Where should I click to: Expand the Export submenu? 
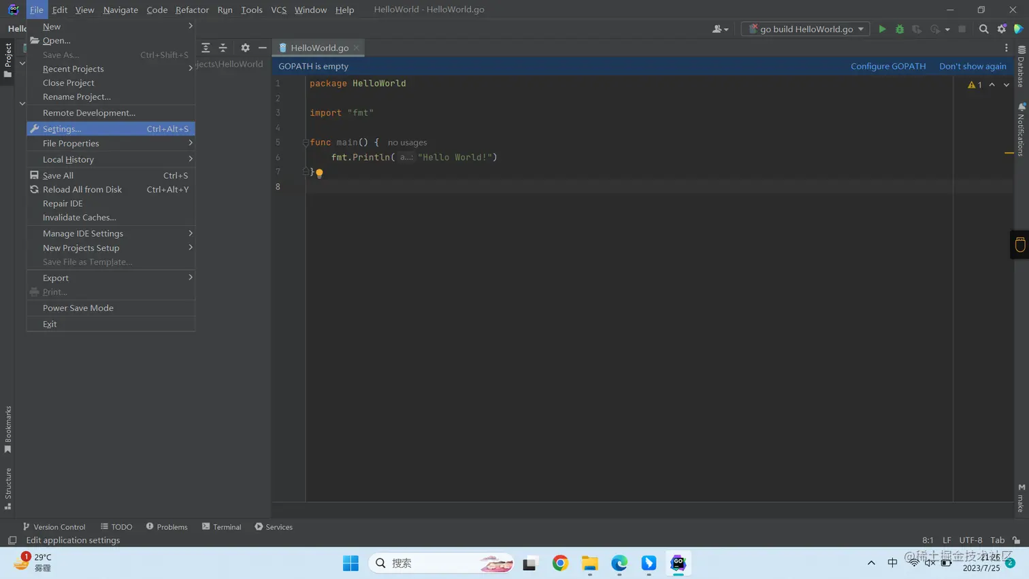[111, 278]
